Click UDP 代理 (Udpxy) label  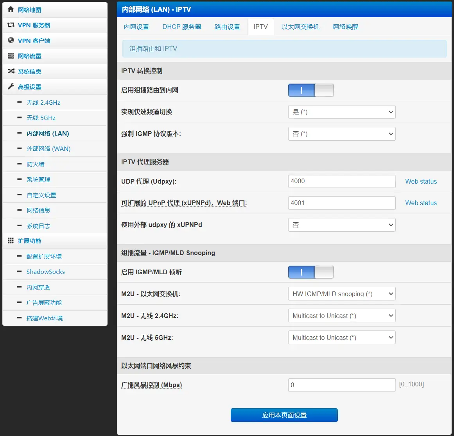coord(149,181)
